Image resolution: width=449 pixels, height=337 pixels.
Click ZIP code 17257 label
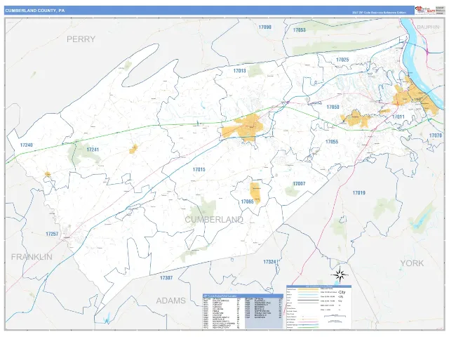coord(52,234)
